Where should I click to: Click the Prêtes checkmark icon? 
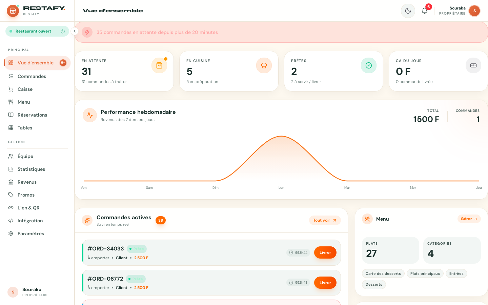(369, 65)
